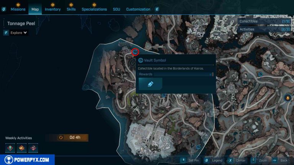Click the F key icon beside Explore
The height and width of the screenshot is (165, 294).
point(6,33)
